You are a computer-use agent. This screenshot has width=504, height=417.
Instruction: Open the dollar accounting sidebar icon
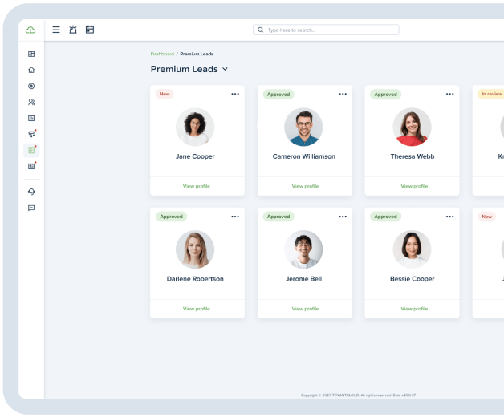[31, 86]
